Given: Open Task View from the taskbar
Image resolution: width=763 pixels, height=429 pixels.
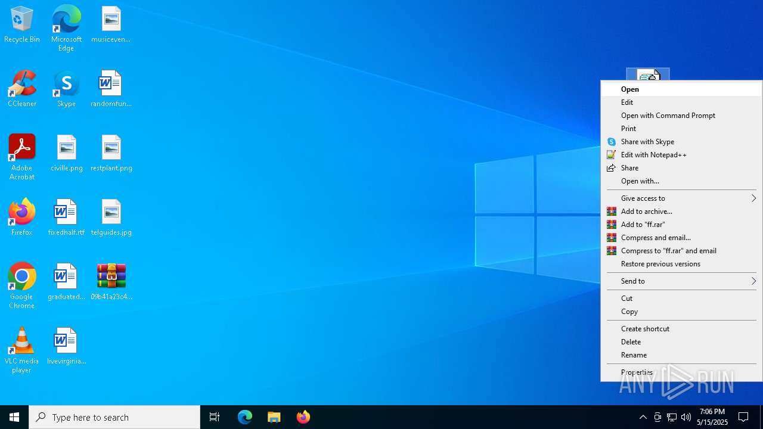Looking at the screenshot, I should coord(215,417).
